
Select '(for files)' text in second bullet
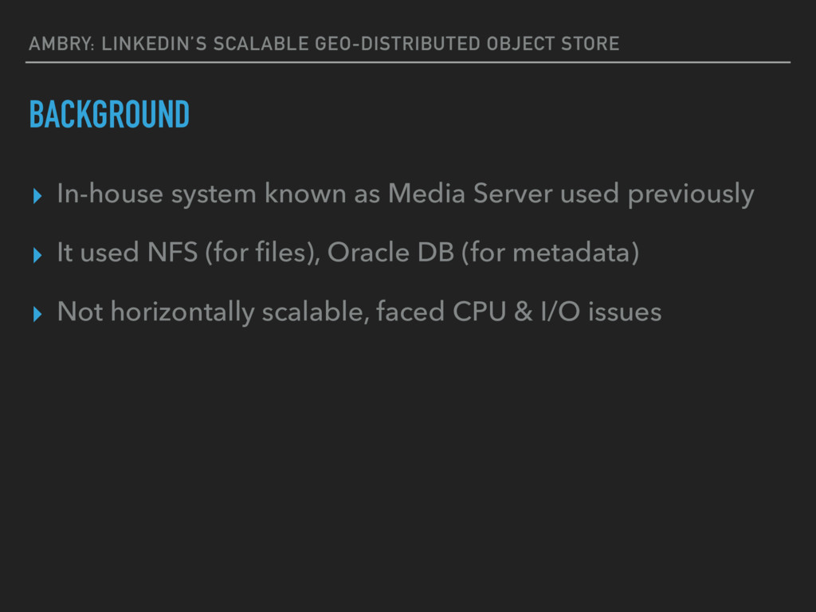coord(262,253)
